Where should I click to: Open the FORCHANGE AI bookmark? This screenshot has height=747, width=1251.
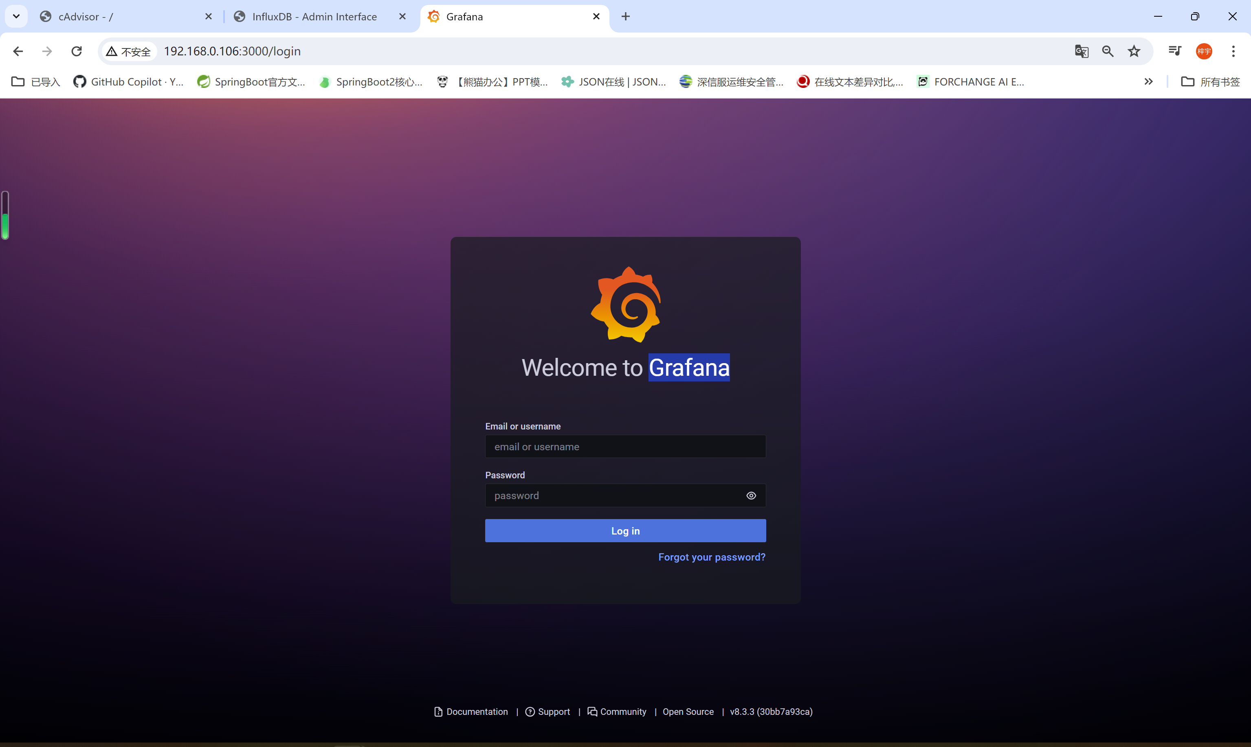[x=970, y=81]
